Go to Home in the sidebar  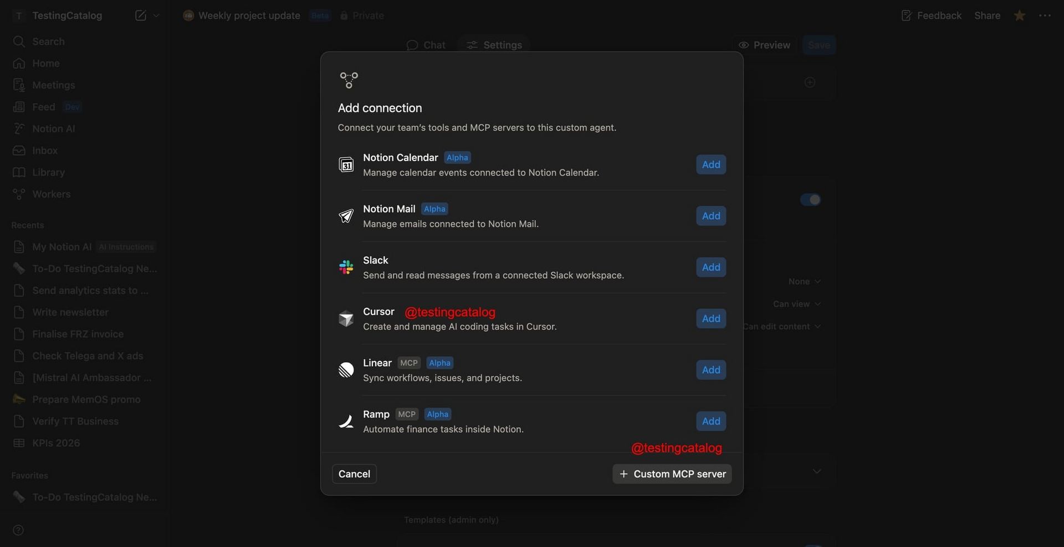pos(83,63)
